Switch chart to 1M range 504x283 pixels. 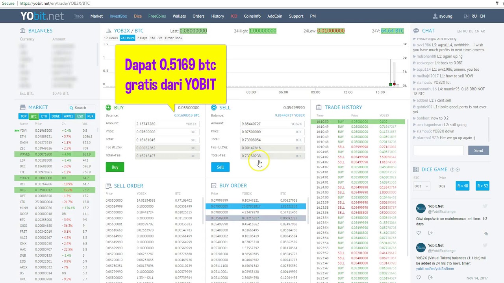pos(152,38)
